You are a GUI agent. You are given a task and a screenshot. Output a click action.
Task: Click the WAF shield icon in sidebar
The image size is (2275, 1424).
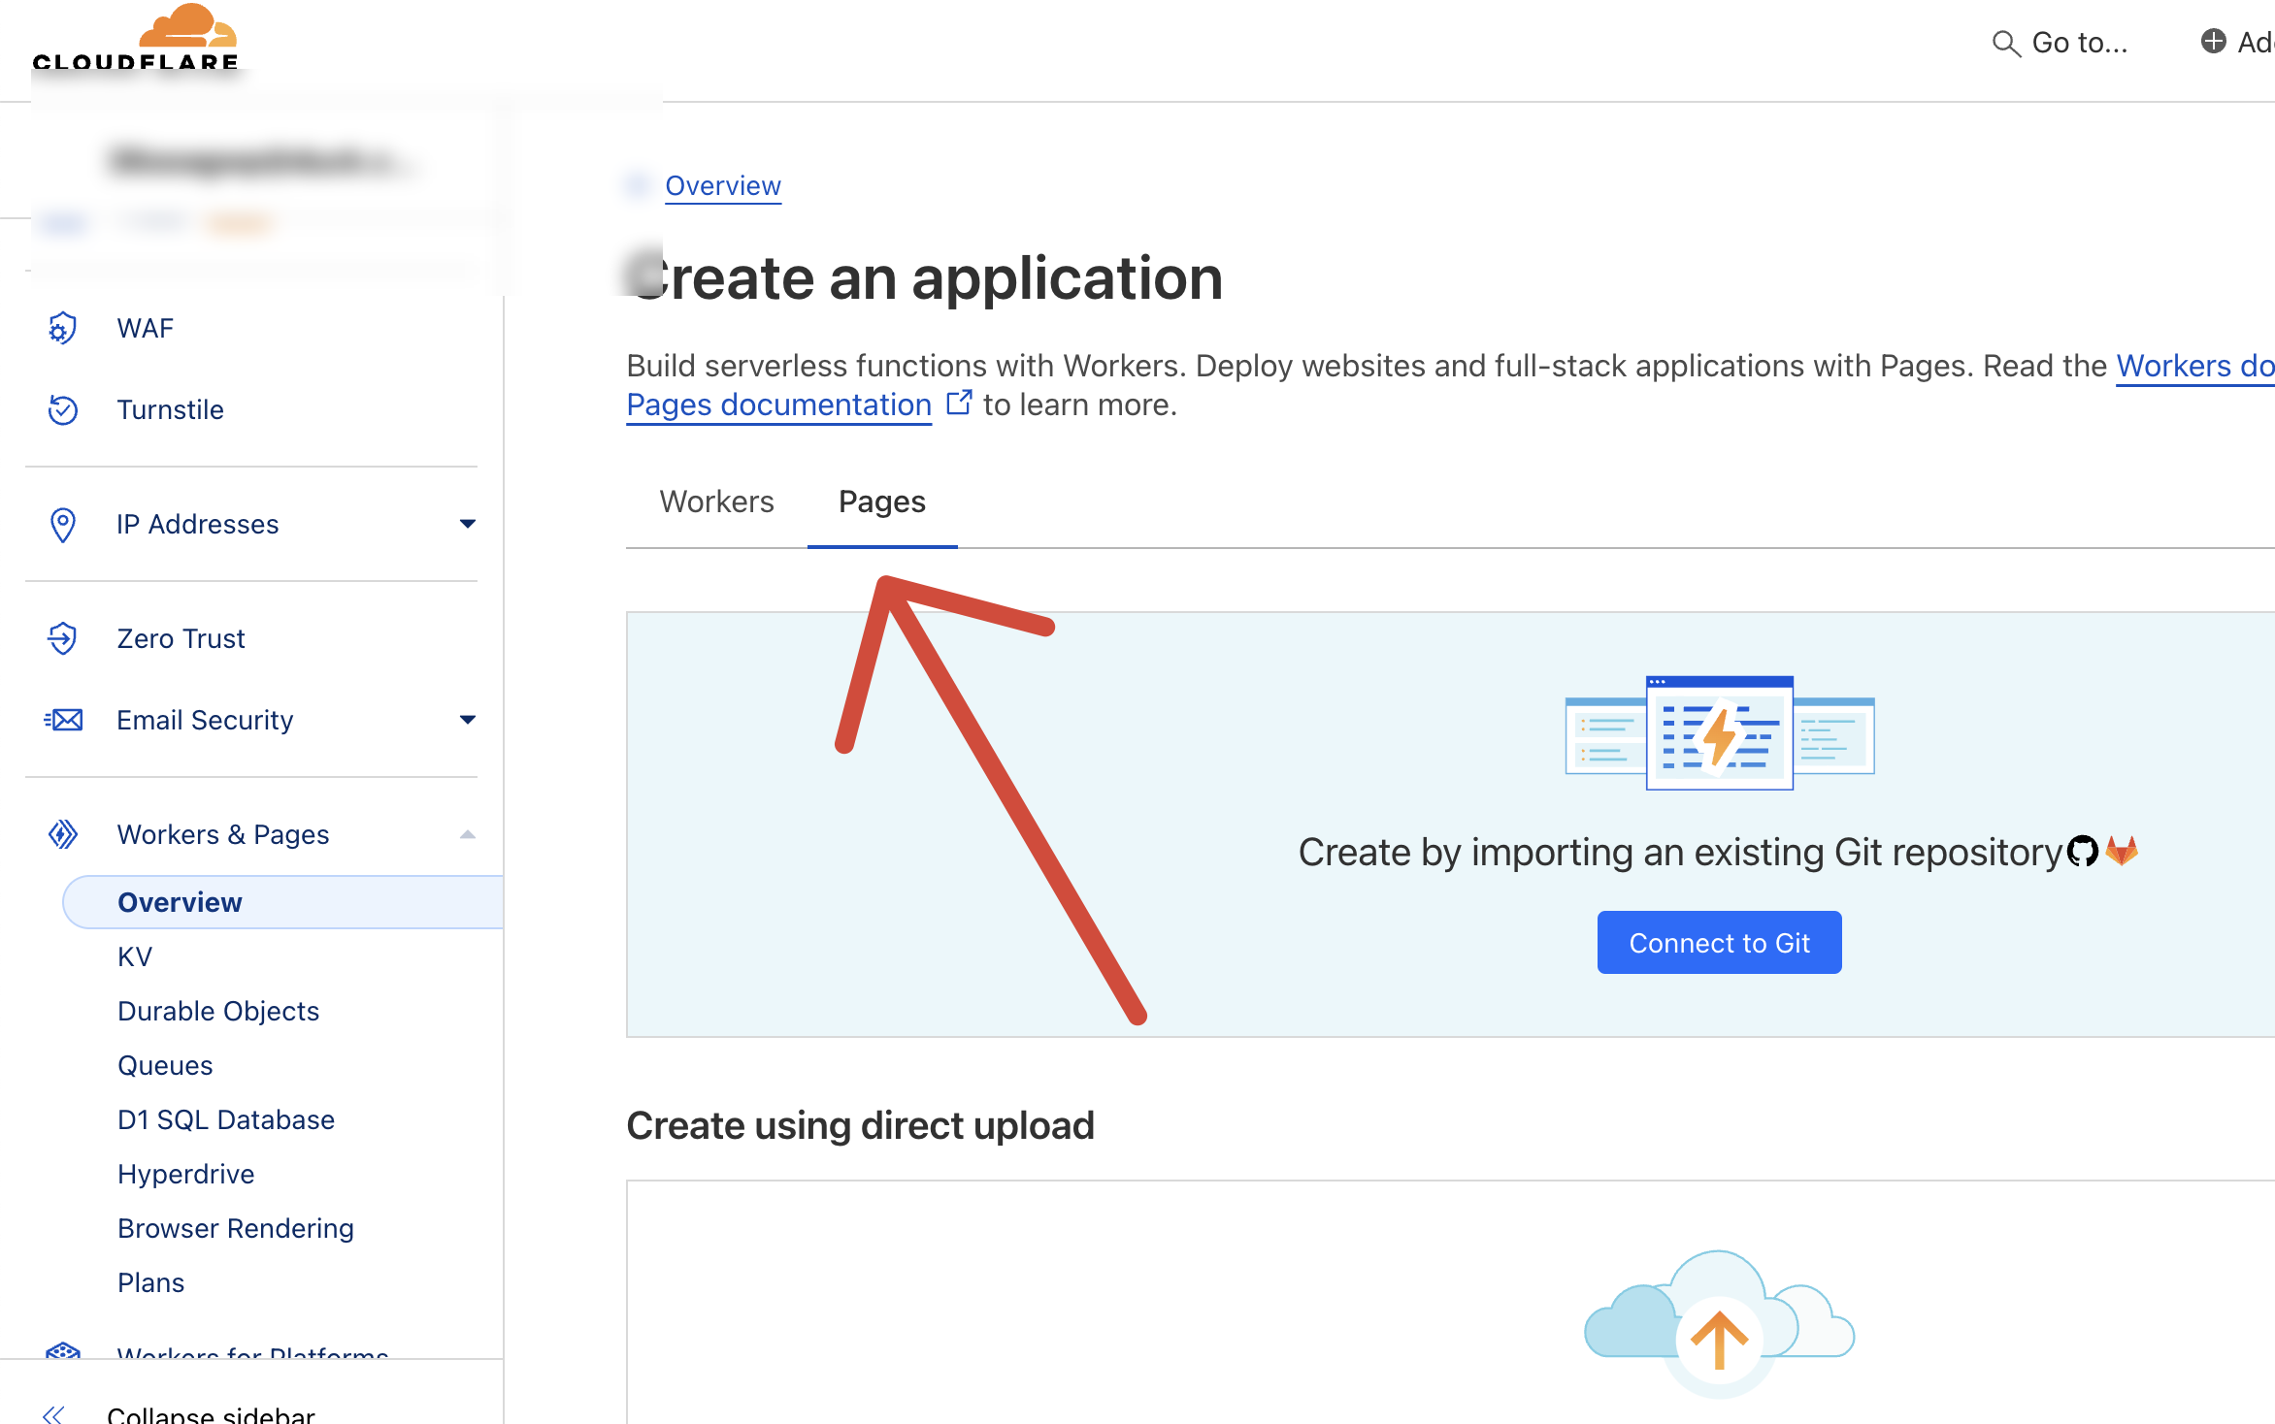(62, 329)
